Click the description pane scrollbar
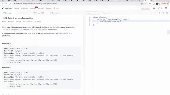This screenshot has height=95, width=170. coord(84,41)
